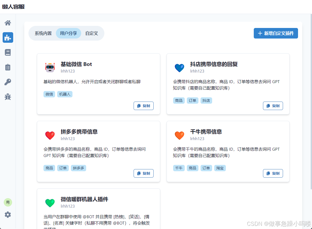This screenshot has width=312, height=229.
Task: Switch to the 自定义 tab
Action: [x=91, y=33]
